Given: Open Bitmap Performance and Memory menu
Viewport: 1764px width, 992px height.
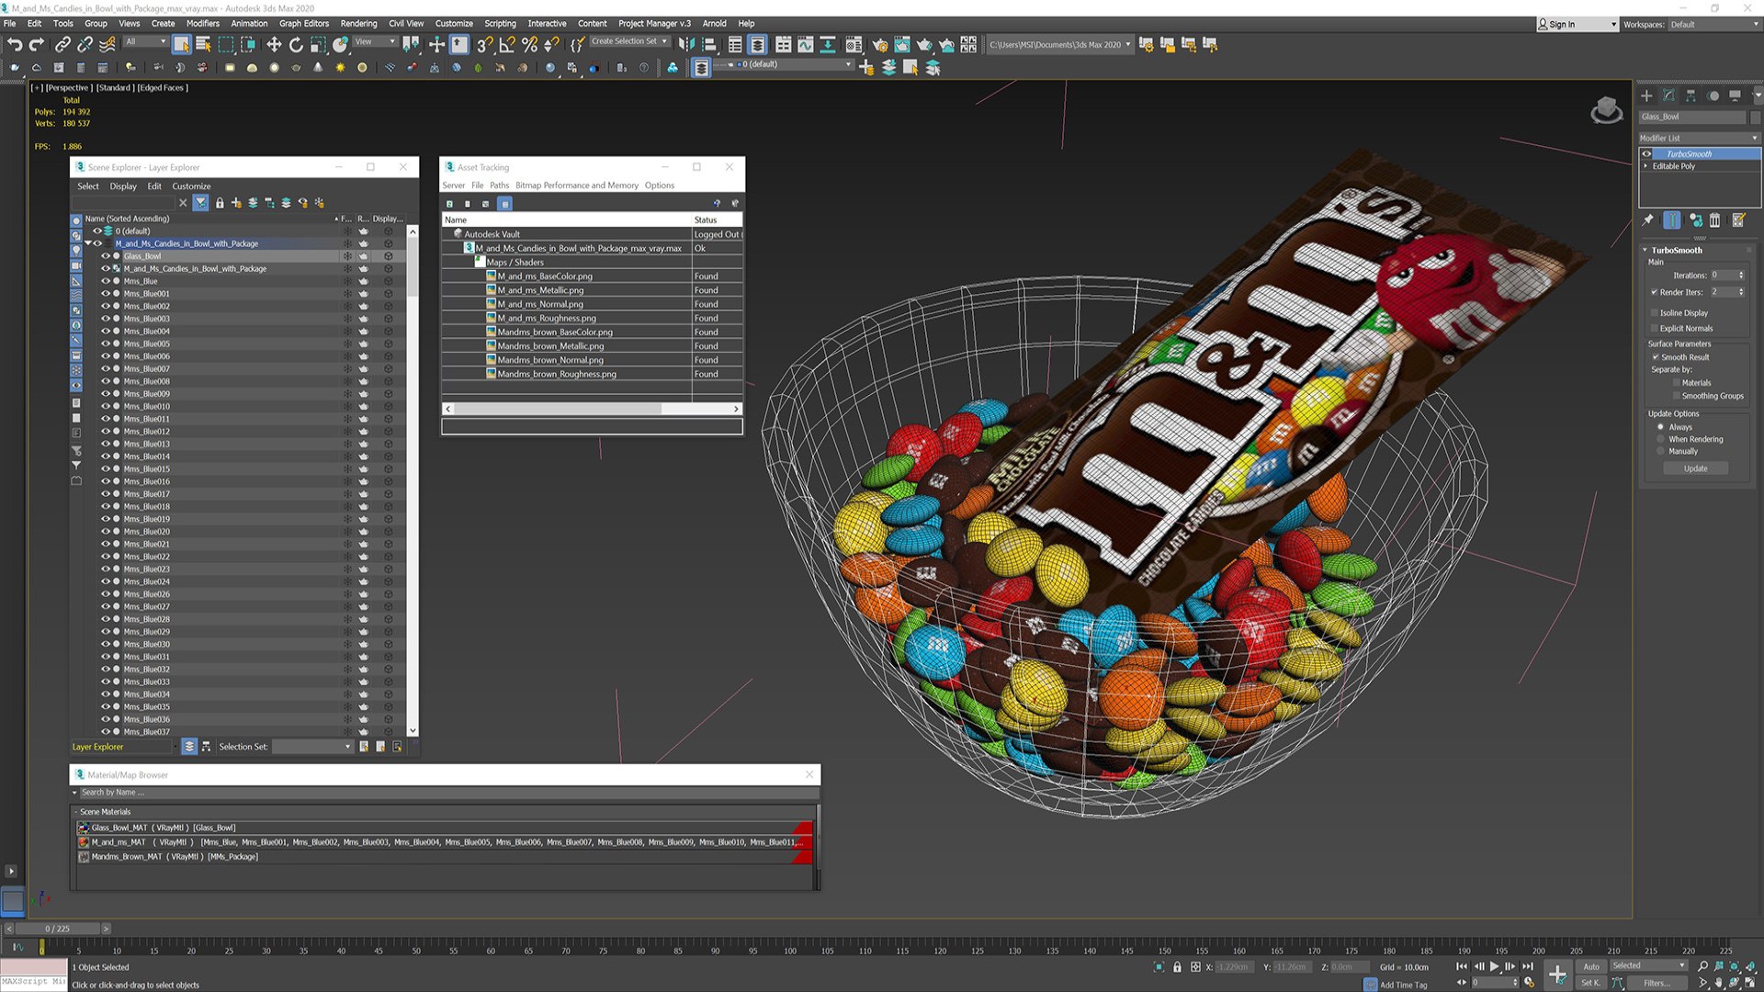Looking at the screenshot, I should click(x=577, y=186).
